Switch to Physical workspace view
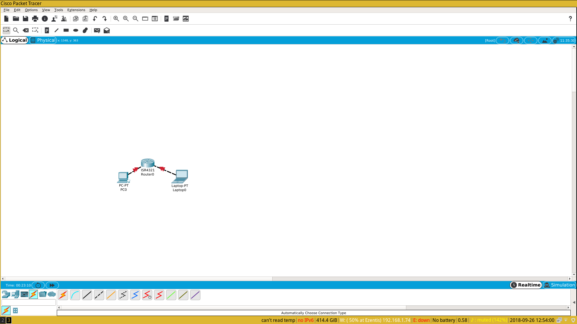The width and height of the screenshot is (577, 324). coord(43,40)
